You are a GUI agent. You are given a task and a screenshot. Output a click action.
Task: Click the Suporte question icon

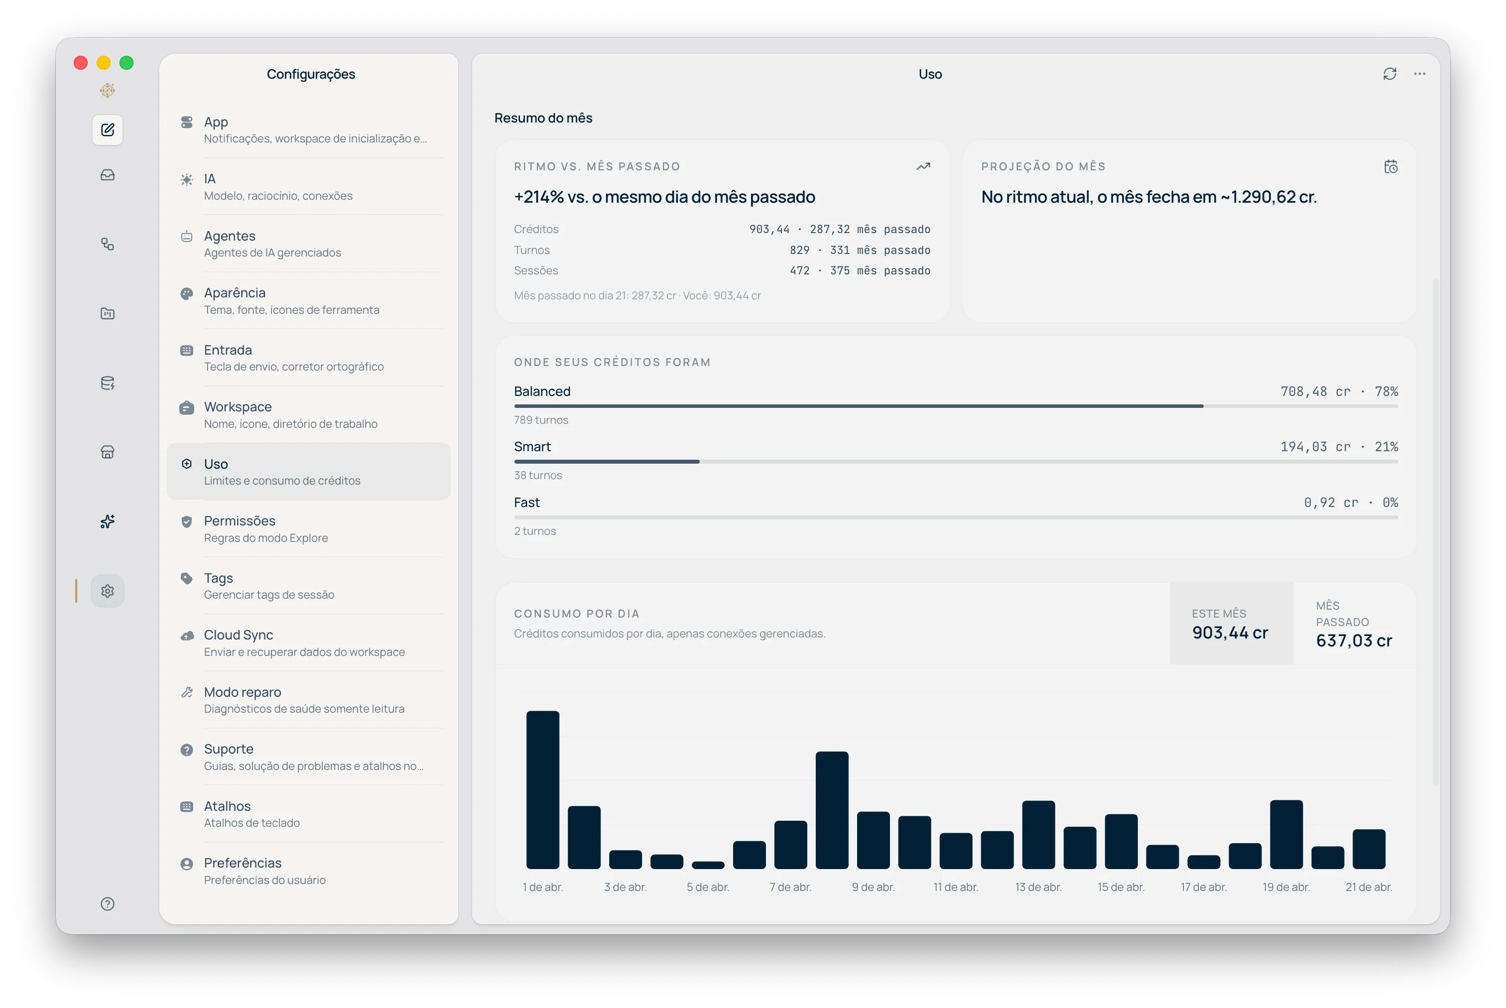pyautogui.click(x=186, y=750)
